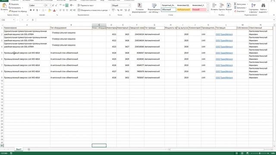Open text orientation options
276x155 pixels.
click(72, 6)
